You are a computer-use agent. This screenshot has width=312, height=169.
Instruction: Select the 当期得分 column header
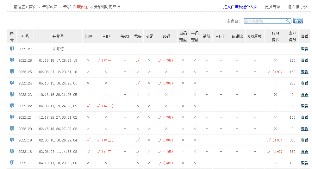(x=292, y=36)
